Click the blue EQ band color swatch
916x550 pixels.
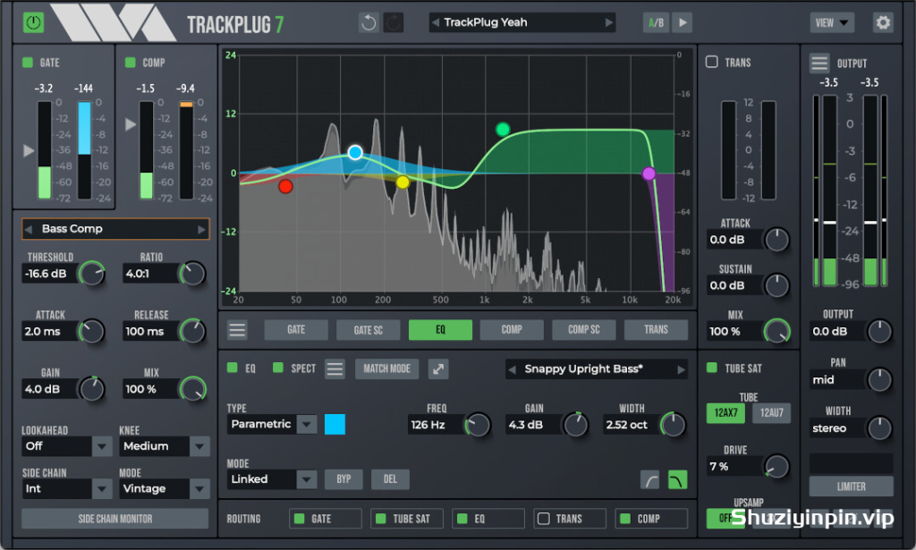pos(335,425)
